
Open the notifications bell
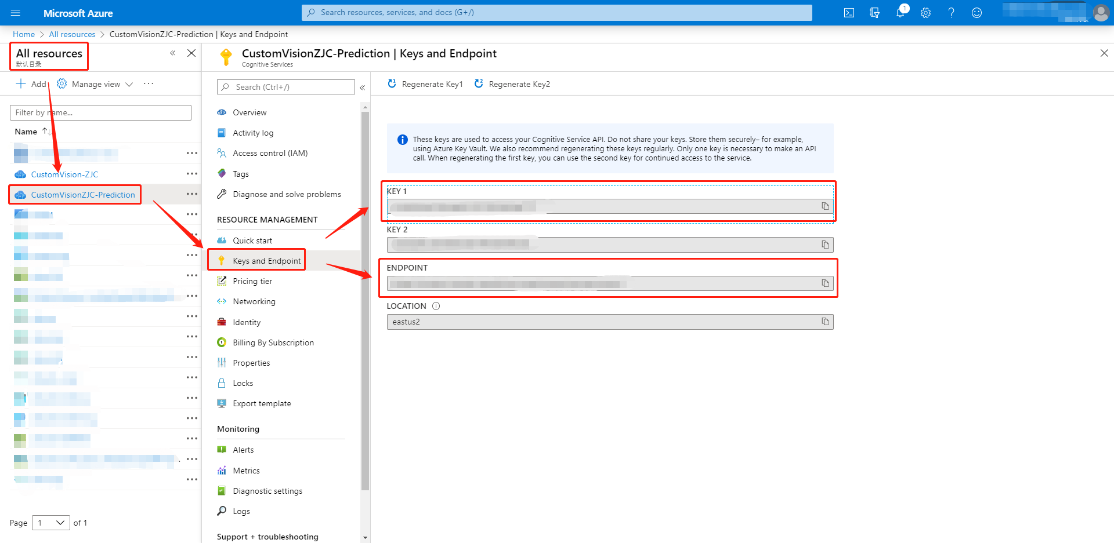900,13
